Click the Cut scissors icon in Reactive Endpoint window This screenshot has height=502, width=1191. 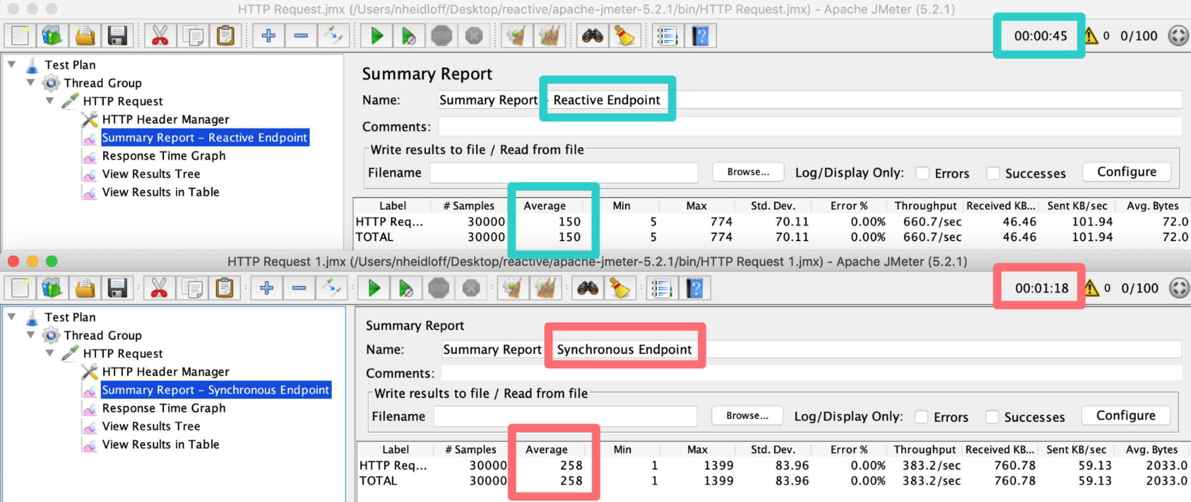(160, 36)
